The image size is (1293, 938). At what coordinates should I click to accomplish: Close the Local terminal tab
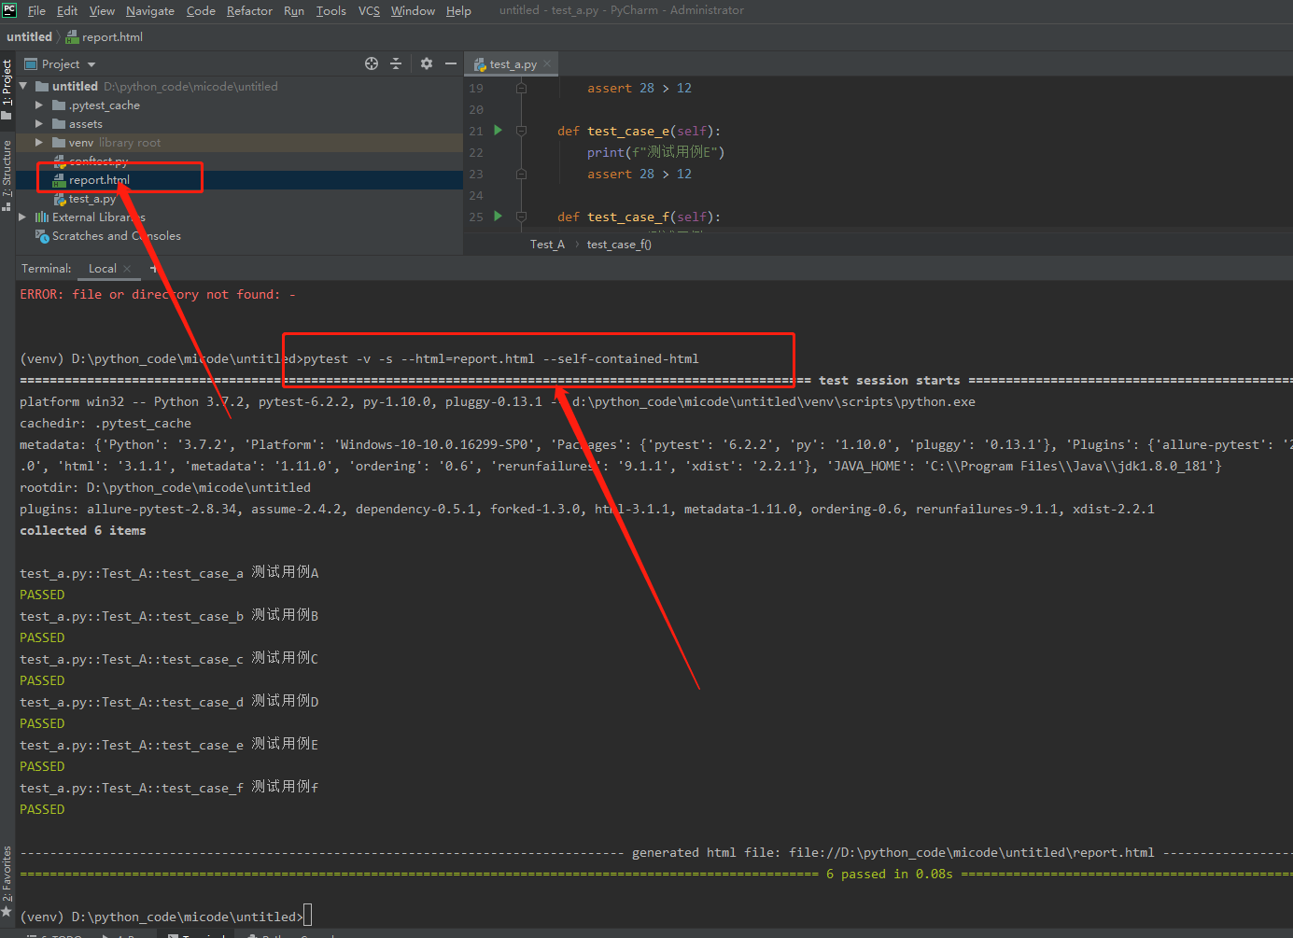(127, 269)
